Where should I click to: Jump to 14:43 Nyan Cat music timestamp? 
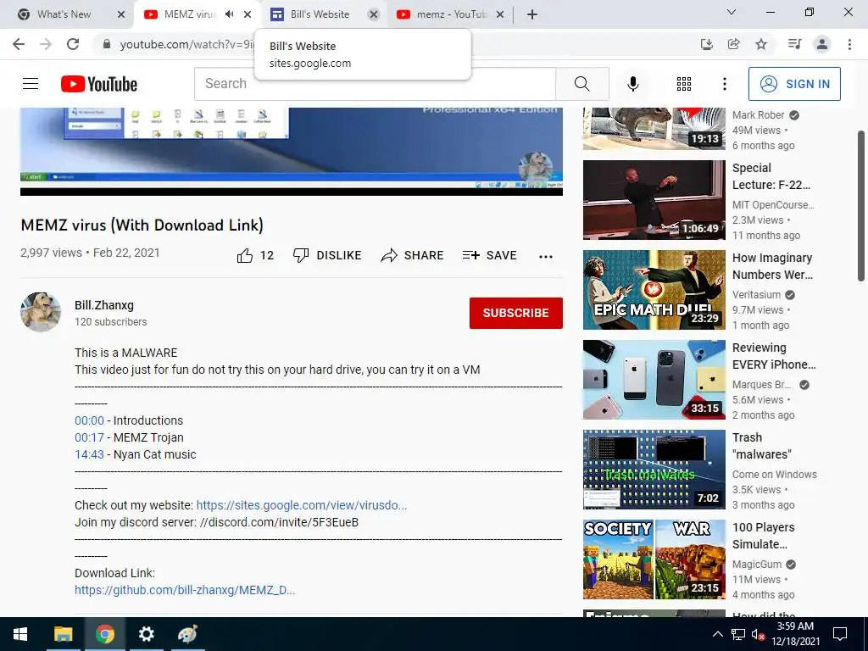89,454
